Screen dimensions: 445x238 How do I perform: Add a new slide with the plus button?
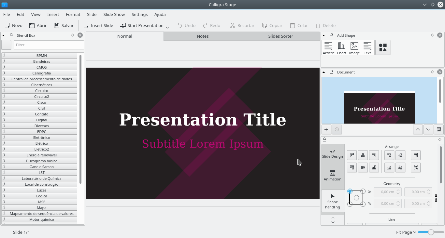pyautogui.click(x=326, y=129)
